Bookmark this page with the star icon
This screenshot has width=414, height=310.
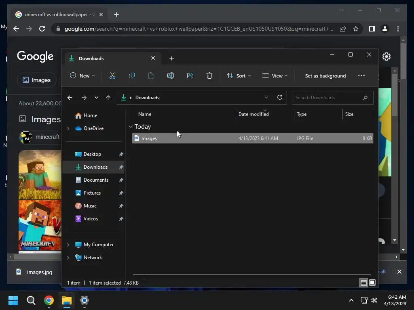pyautogui.click(x=356, y=29)
